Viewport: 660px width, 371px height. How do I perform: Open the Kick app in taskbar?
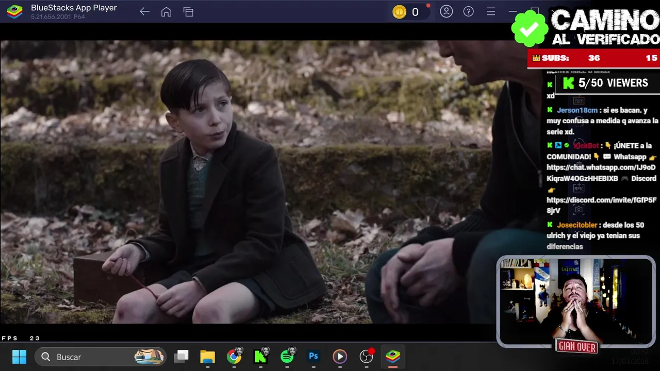tap(261, 357)
